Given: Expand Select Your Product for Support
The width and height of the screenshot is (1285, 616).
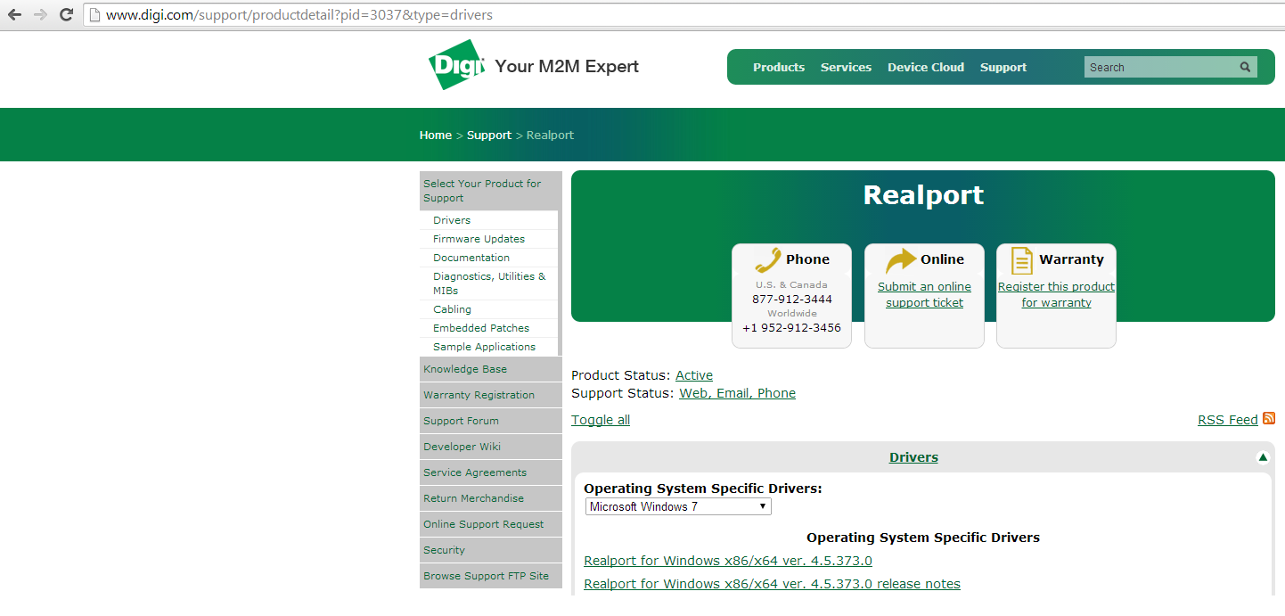Looking at the screenshot, I should pyautogui.click(x=488, y=191).
